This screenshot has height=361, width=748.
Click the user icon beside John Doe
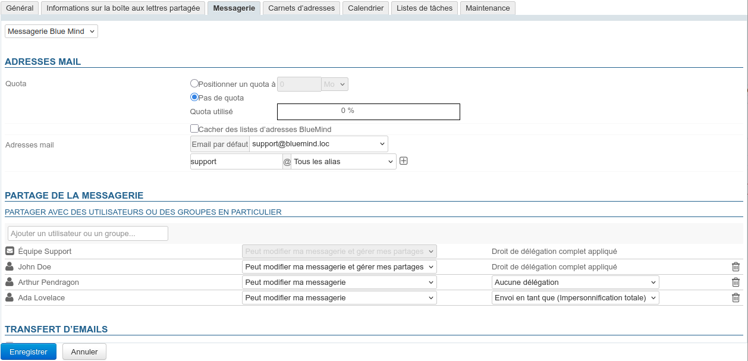pyautogui.click(x=10, y=267)
